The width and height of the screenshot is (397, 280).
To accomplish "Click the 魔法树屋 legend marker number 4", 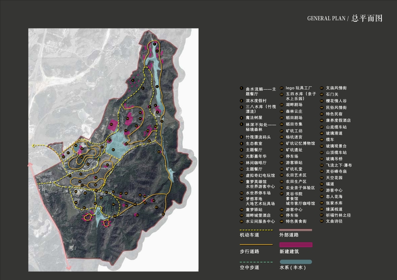I will click(241, 116).
